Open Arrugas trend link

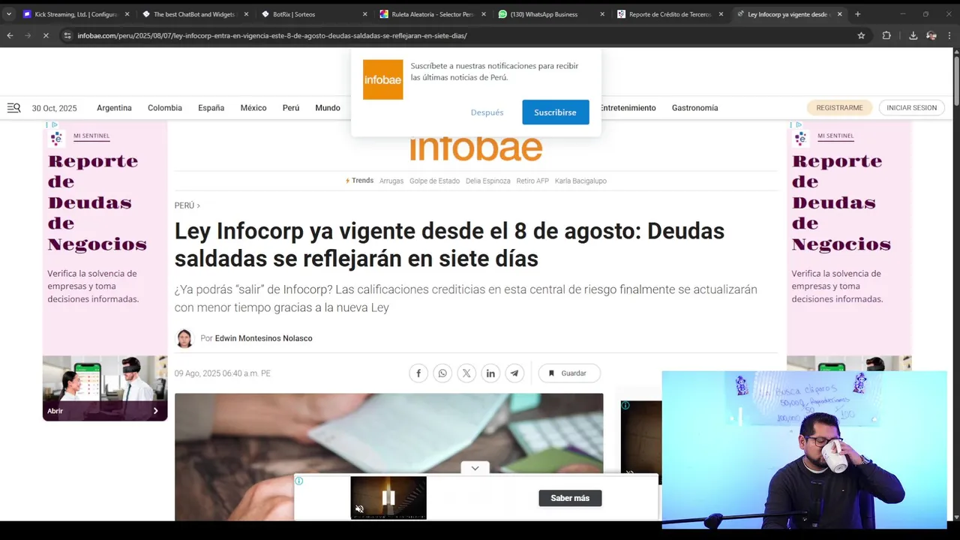pos(391,181)
